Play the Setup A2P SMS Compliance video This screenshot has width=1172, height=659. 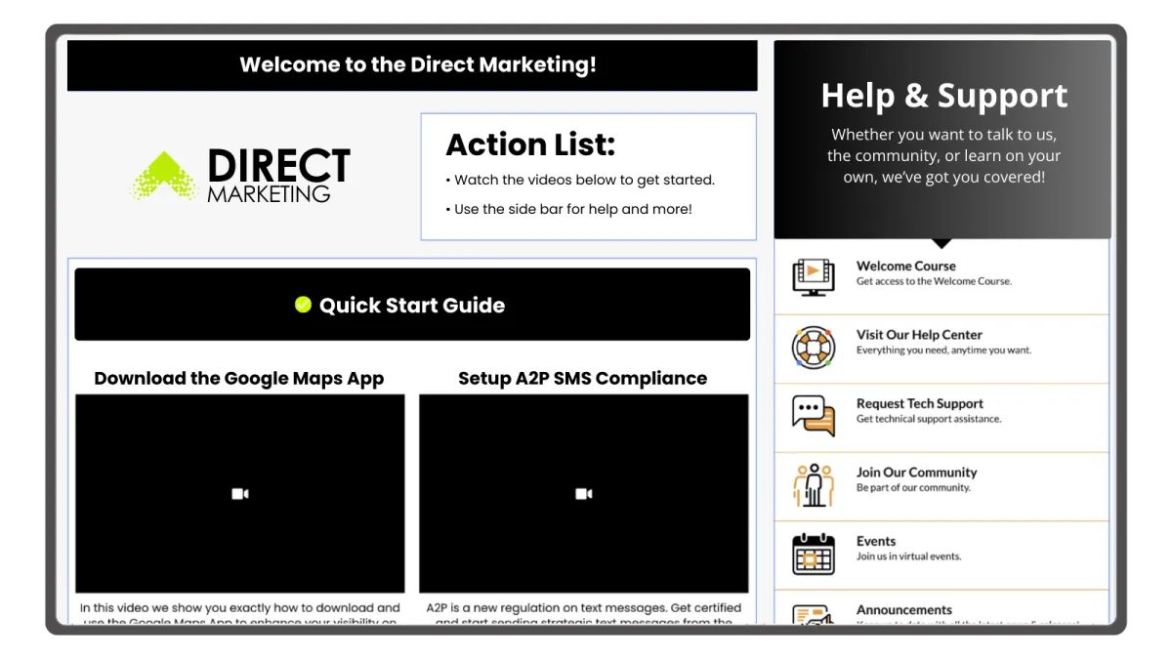pyautogui.click(x=584, y=493)
